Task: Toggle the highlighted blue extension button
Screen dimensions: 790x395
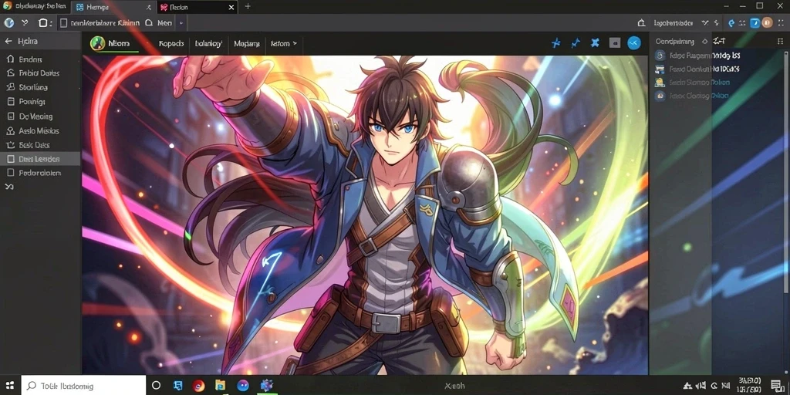Action: click(x=755, y=22)
